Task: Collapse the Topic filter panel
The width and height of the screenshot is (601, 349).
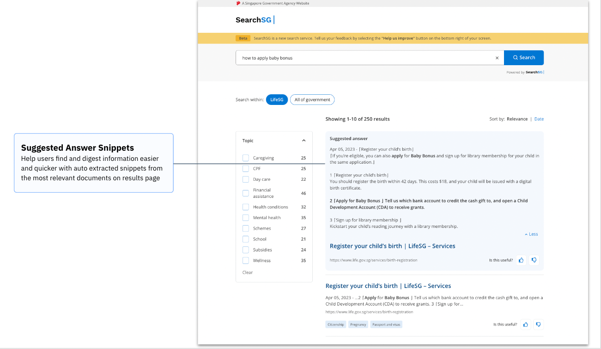Action: click(x=304, y=140)
